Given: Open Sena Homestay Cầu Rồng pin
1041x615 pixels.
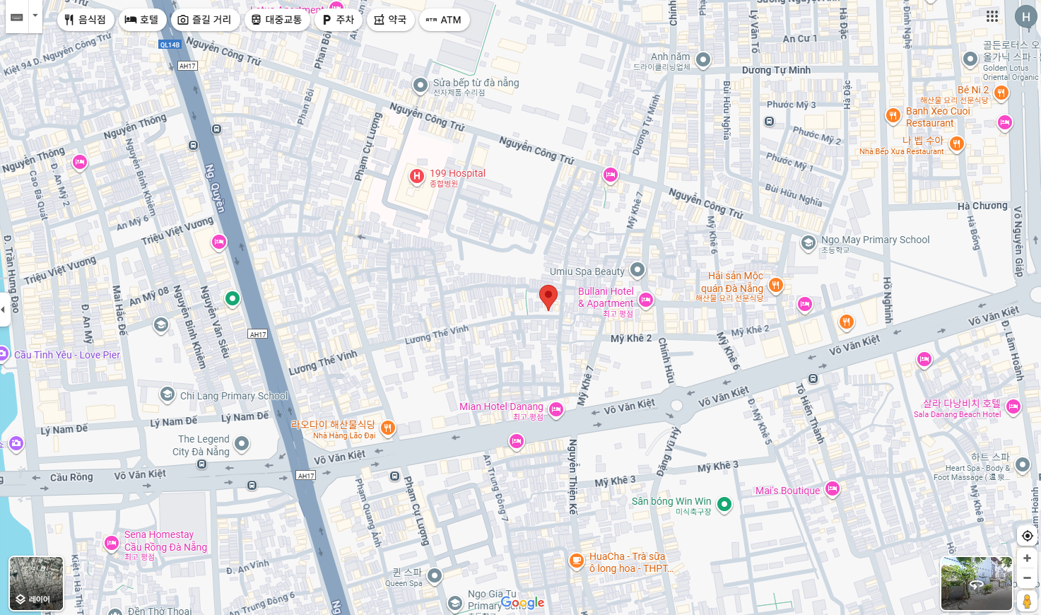Looking at the screenshot, I should point(111,543).
